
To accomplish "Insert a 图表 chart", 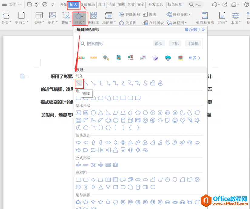I will pyautogui.click(x=150, y=15).
